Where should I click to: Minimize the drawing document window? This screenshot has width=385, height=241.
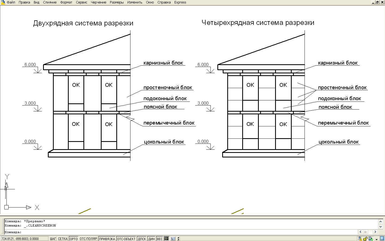[x=373, y=2]
